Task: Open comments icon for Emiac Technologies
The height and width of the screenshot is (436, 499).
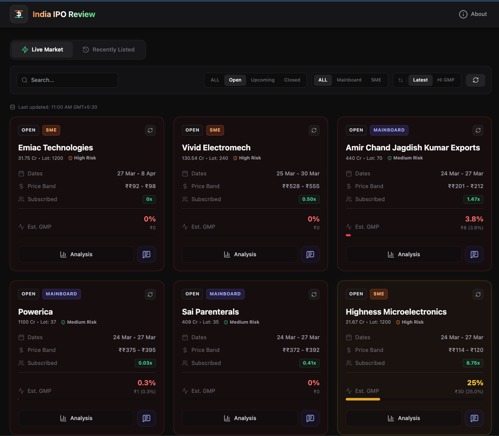Action: (x=146, y=254)
